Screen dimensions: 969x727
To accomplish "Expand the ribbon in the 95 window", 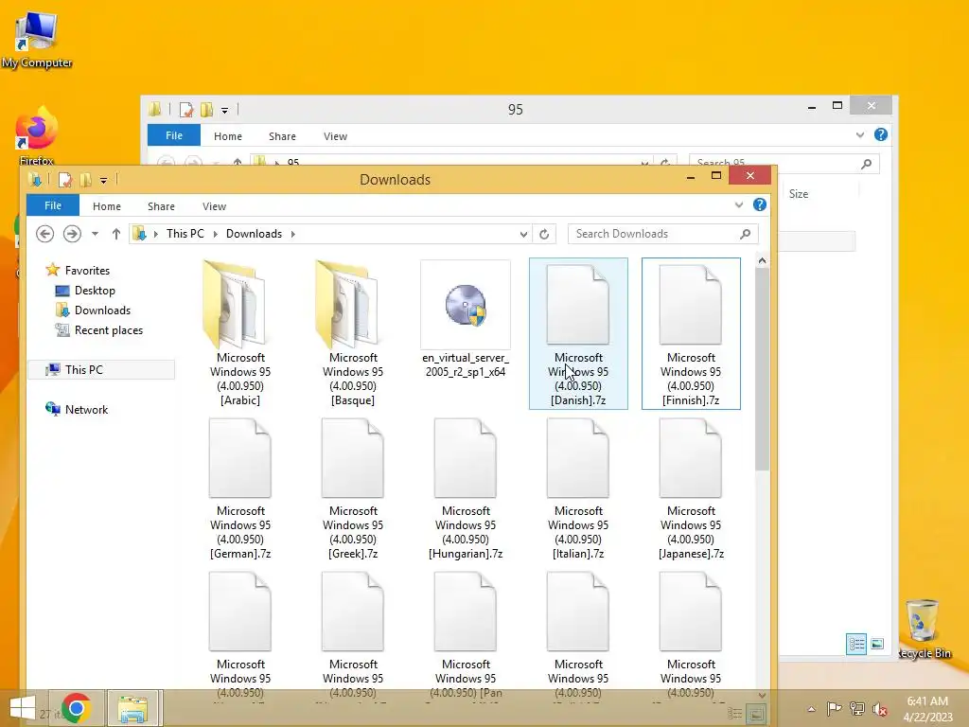I will coord(859,134).
